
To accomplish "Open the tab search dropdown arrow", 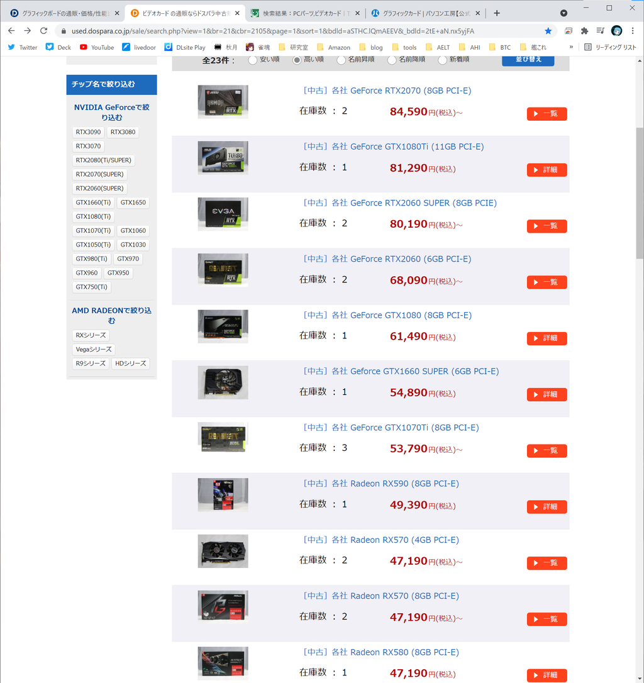I will (x=563, y=13).
